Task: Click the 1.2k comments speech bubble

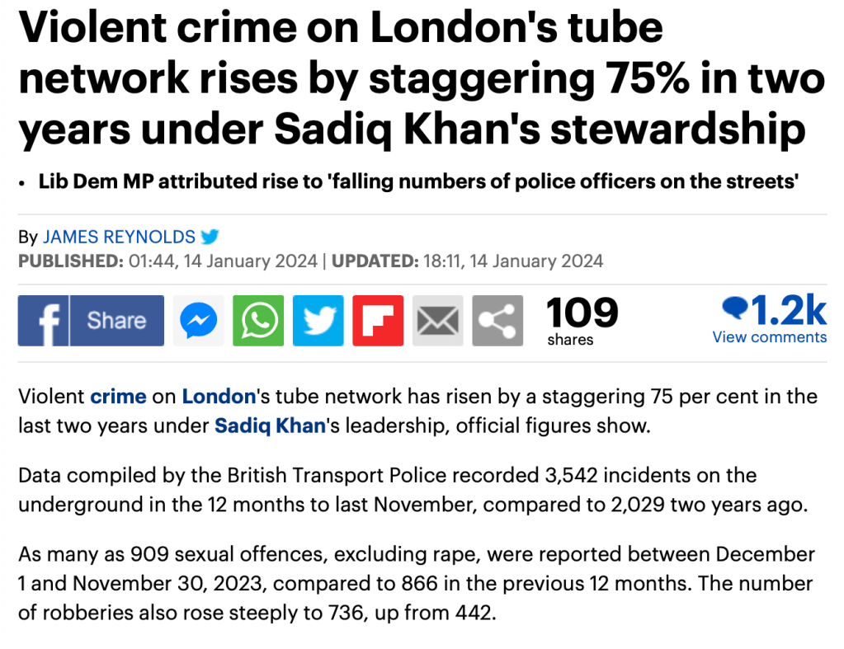Action: (x=733, y=309)
